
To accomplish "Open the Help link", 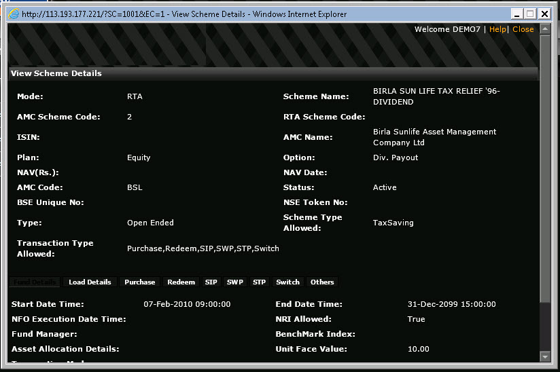I will click(497, 29).
